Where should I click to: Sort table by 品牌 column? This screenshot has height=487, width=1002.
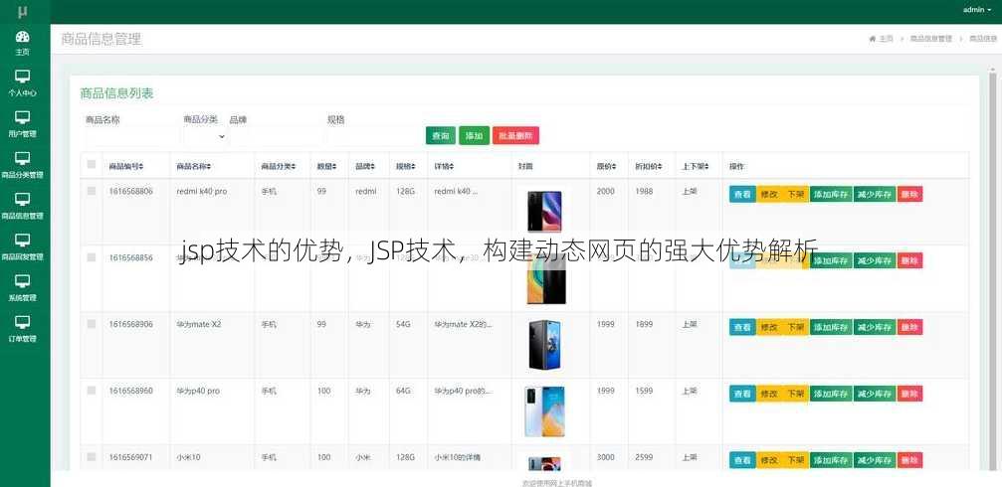(x=365, y=166)
